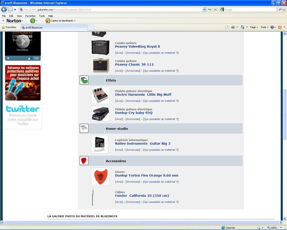287x230 pixels.
Task: Click the Accessoires red pick category icon
Action: [84, 161]
